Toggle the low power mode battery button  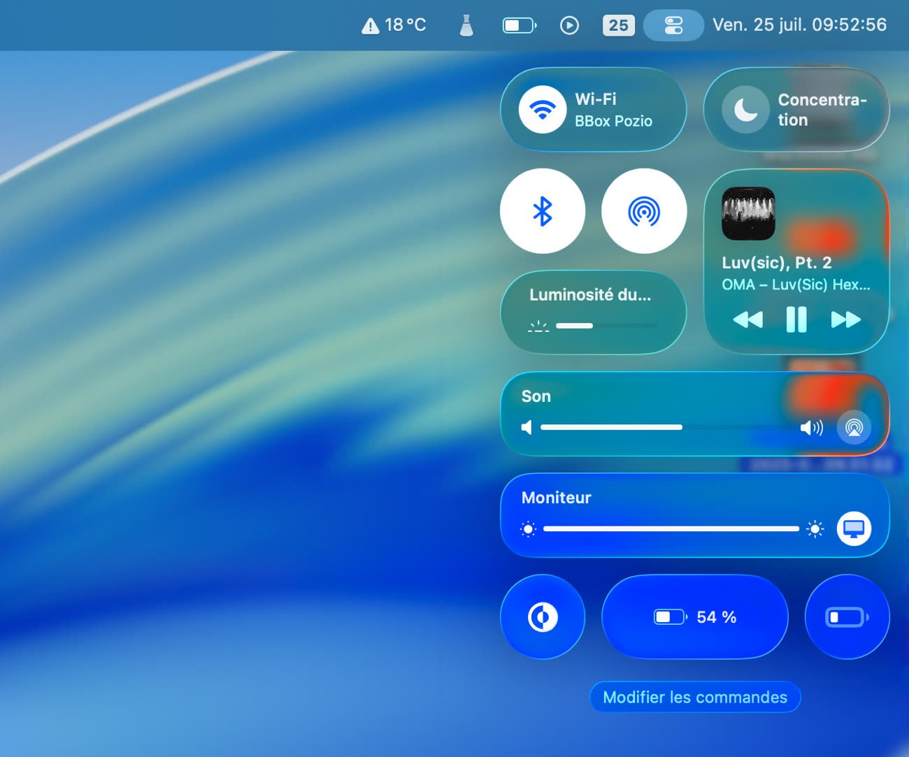coord(847,617)
